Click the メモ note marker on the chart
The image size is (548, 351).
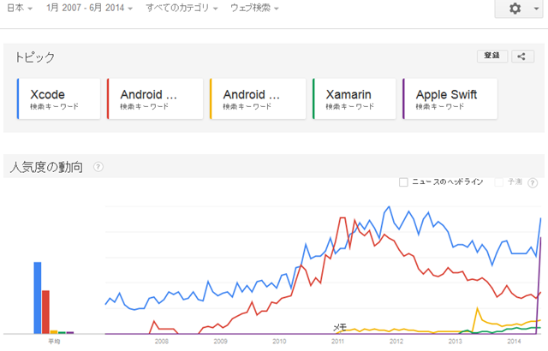[x=339, y=327]
